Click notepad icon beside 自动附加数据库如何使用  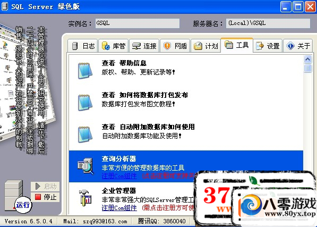pyautogui.click(x=85, y=134)
